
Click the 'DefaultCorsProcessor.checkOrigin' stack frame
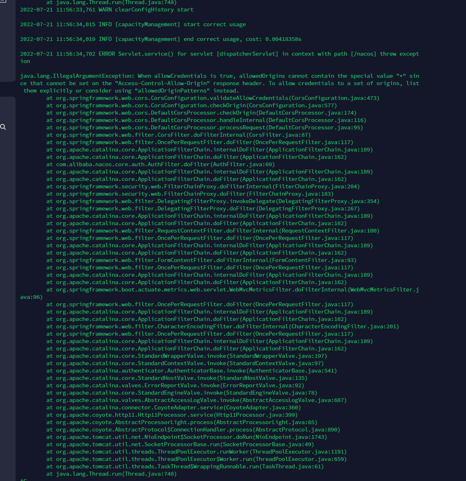coord(201,113)
